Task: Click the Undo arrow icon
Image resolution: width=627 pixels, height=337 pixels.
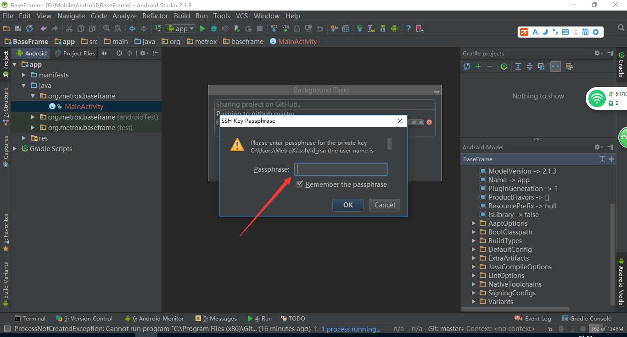Action: coord(44,28)
